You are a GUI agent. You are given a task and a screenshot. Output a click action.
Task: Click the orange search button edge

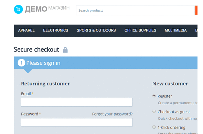click(196, 10)
